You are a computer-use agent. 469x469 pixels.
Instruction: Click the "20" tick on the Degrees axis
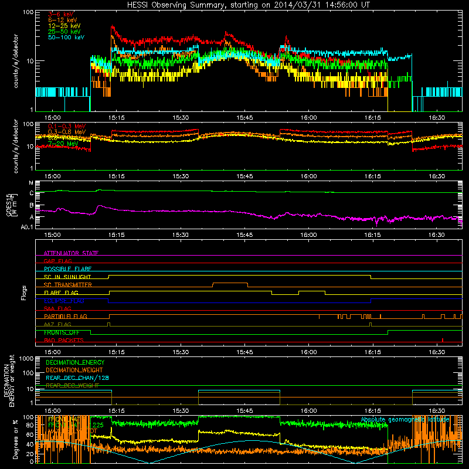[x=30, y=454]
